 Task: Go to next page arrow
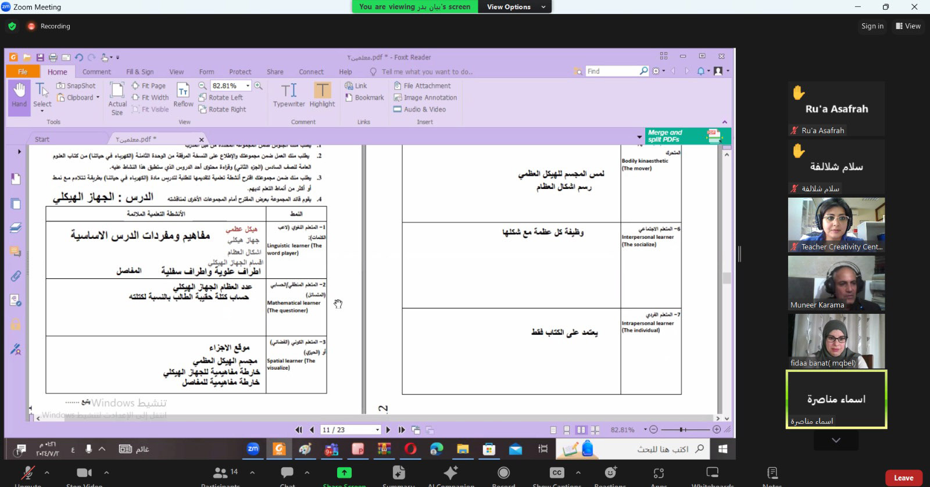388,430
